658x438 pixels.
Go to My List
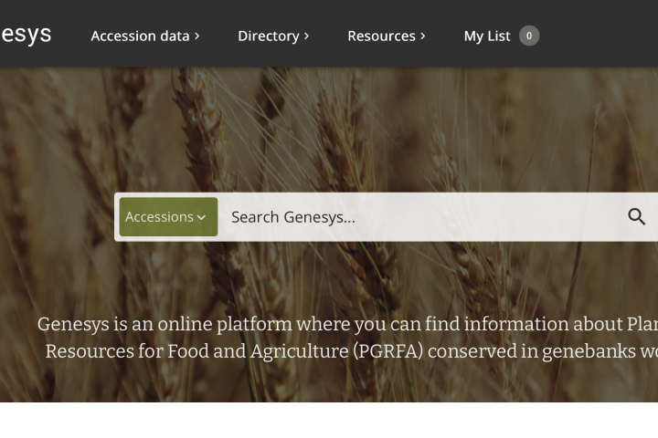tap(486, 36)
